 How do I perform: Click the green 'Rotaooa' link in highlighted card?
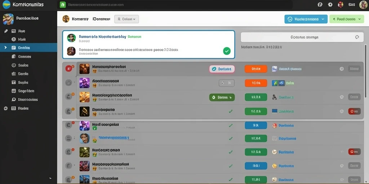(x=134, y=37)
